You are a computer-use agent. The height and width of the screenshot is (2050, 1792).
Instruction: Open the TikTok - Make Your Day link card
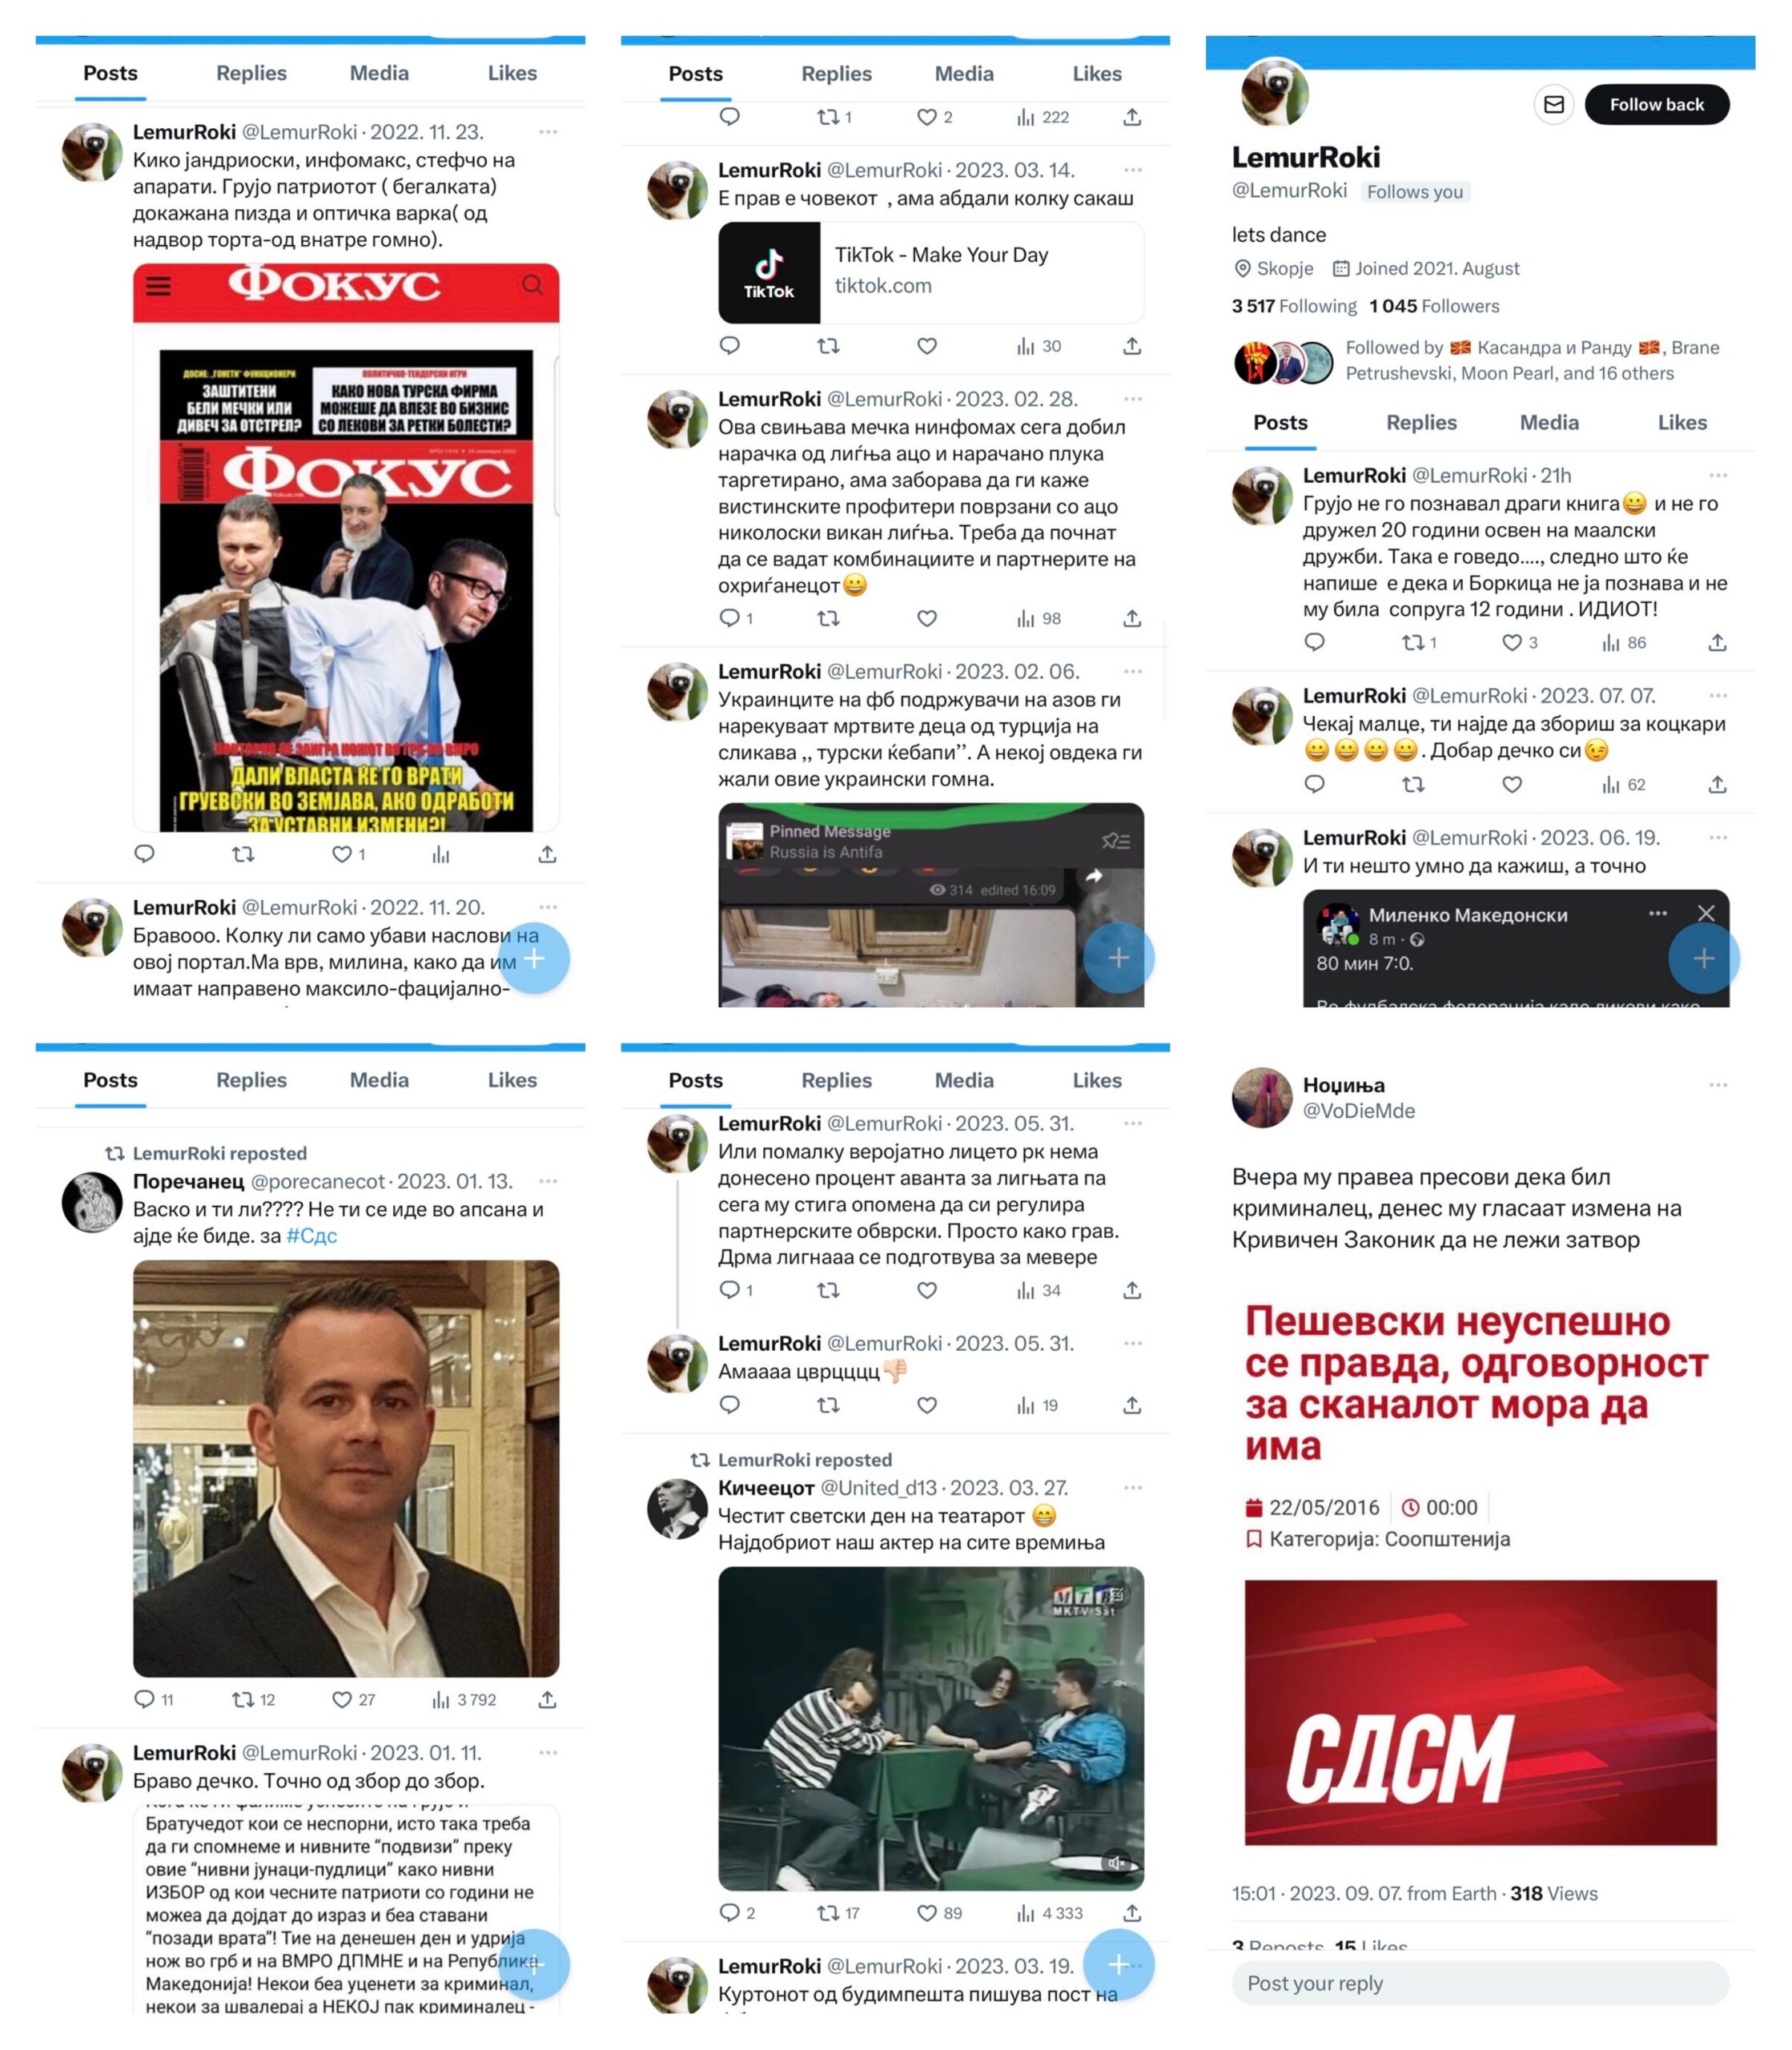coord(931,272)
